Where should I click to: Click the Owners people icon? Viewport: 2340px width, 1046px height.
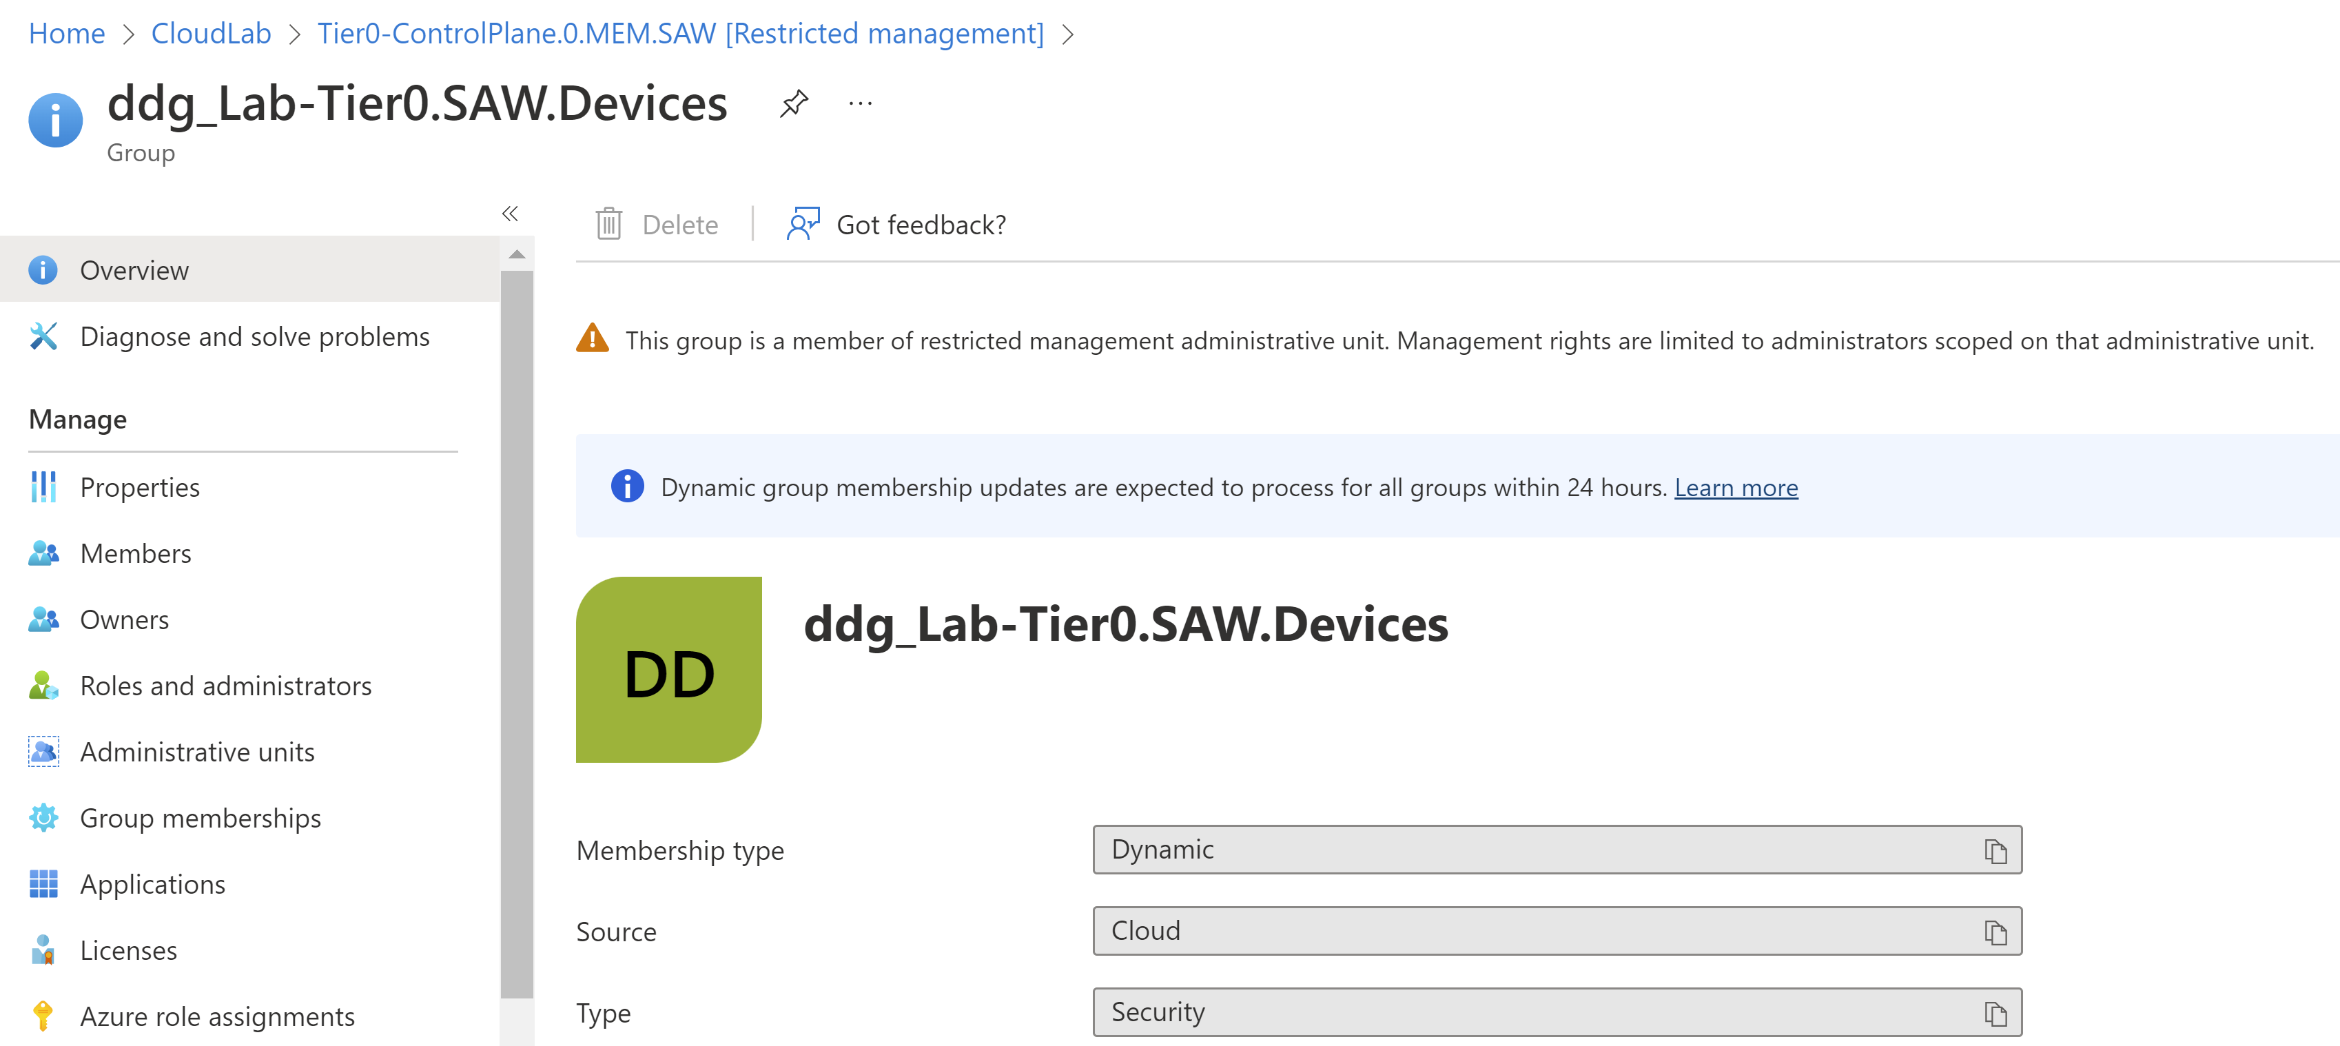point(43,619)
